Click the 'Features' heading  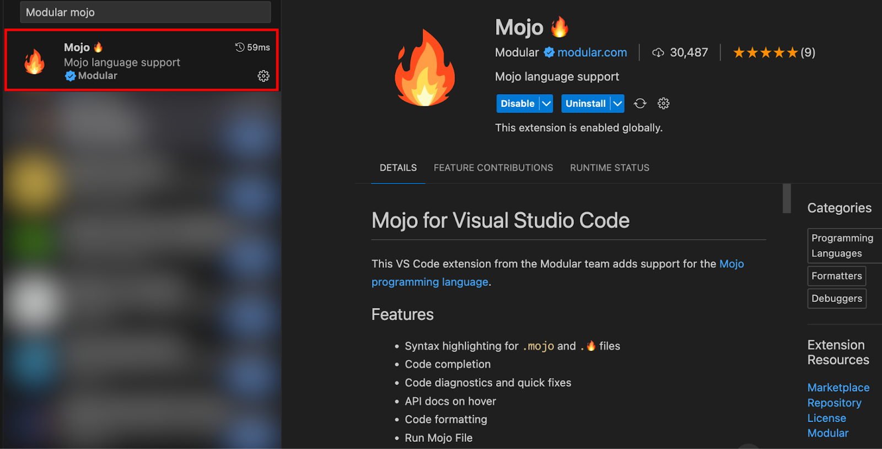402,315
